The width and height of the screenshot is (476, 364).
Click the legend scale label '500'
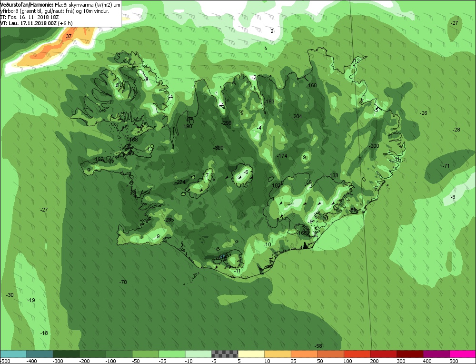[x=454, y=361]
